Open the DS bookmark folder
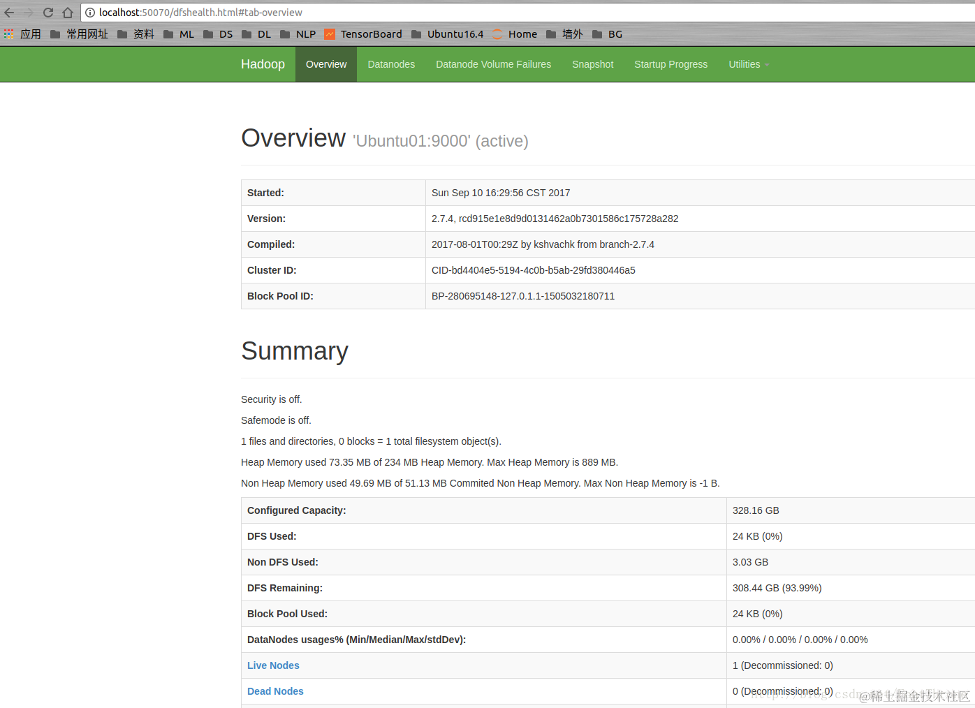 pyautogui.click(x=218, y=34)
